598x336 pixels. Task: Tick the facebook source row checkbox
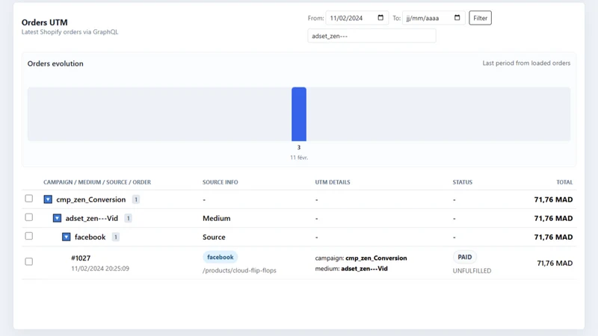[29, 236]
